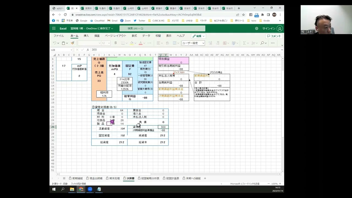Viewport: 352px width, 198px height.
Task: Expand the 編集 mode dropdown
Action: [x=199, y=36]
